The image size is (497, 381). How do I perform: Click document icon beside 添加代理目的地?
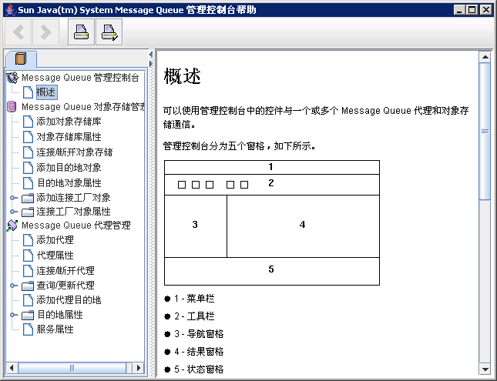(x=28, y=299)
